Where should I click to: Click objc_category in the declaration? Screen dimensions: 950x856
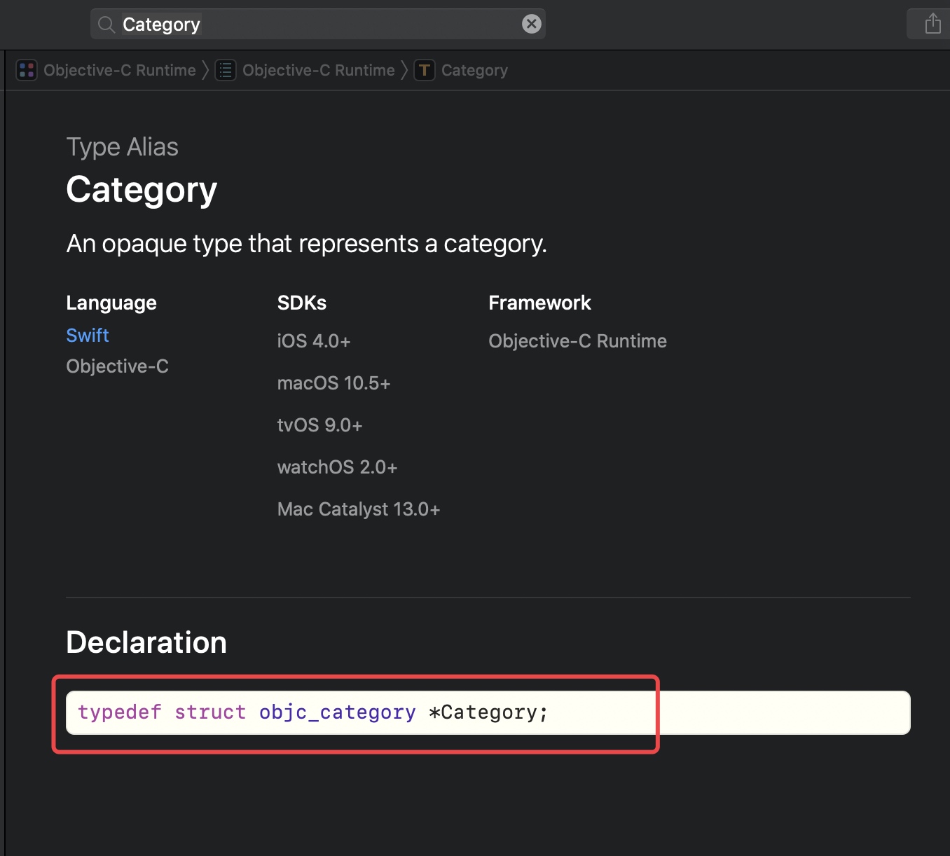click(x=337, y=712)
